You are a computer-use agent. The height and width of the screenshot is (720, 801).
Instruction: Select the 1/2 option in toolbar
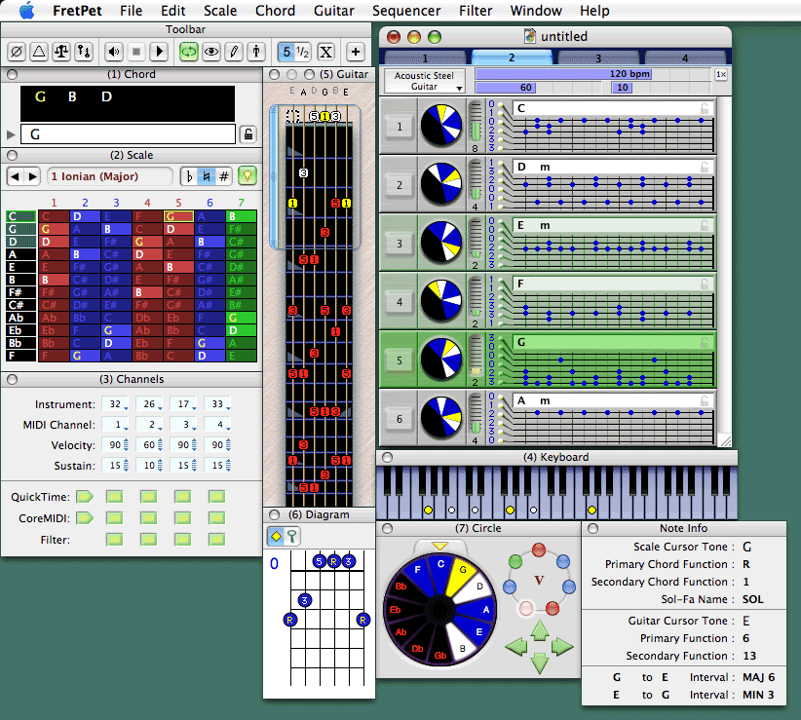pos(303,52)
